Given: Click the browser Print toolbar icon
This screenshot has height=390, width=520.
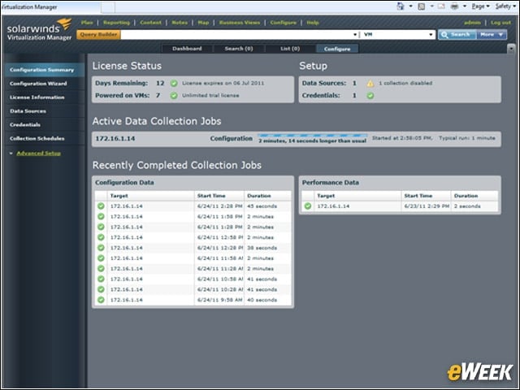Looking at the screenshot, I should (x=455, y=6).
